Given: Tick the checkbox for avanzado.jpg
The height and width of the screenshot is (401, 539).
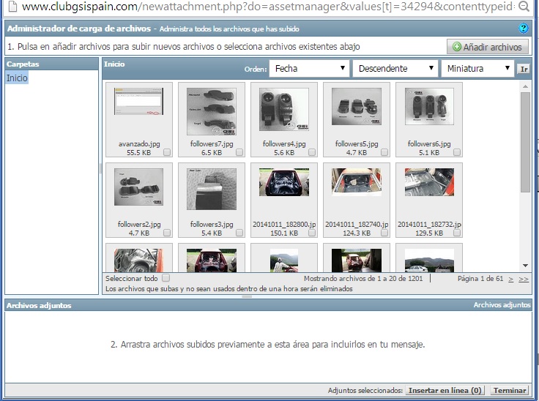Looking at the screenshot, I should (x=167, y=153).
